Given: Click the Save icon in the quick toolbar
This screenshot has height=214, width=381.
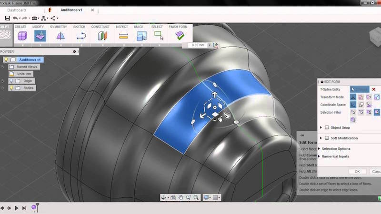Looking at the screenshot, I should pyautogui.click(x=7, y=18).
